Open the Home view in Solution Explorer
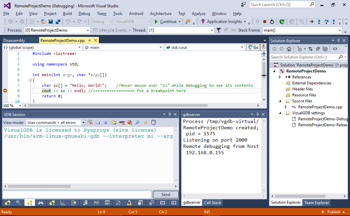The height and width of the screenshot is (216, 350). [289, 49]
